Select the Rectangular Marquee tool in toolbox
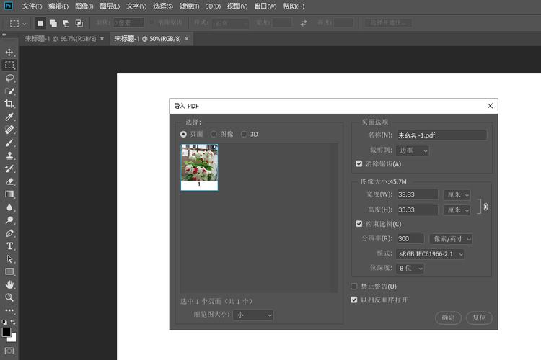This screenshot has width=541, height=360. 9,65
